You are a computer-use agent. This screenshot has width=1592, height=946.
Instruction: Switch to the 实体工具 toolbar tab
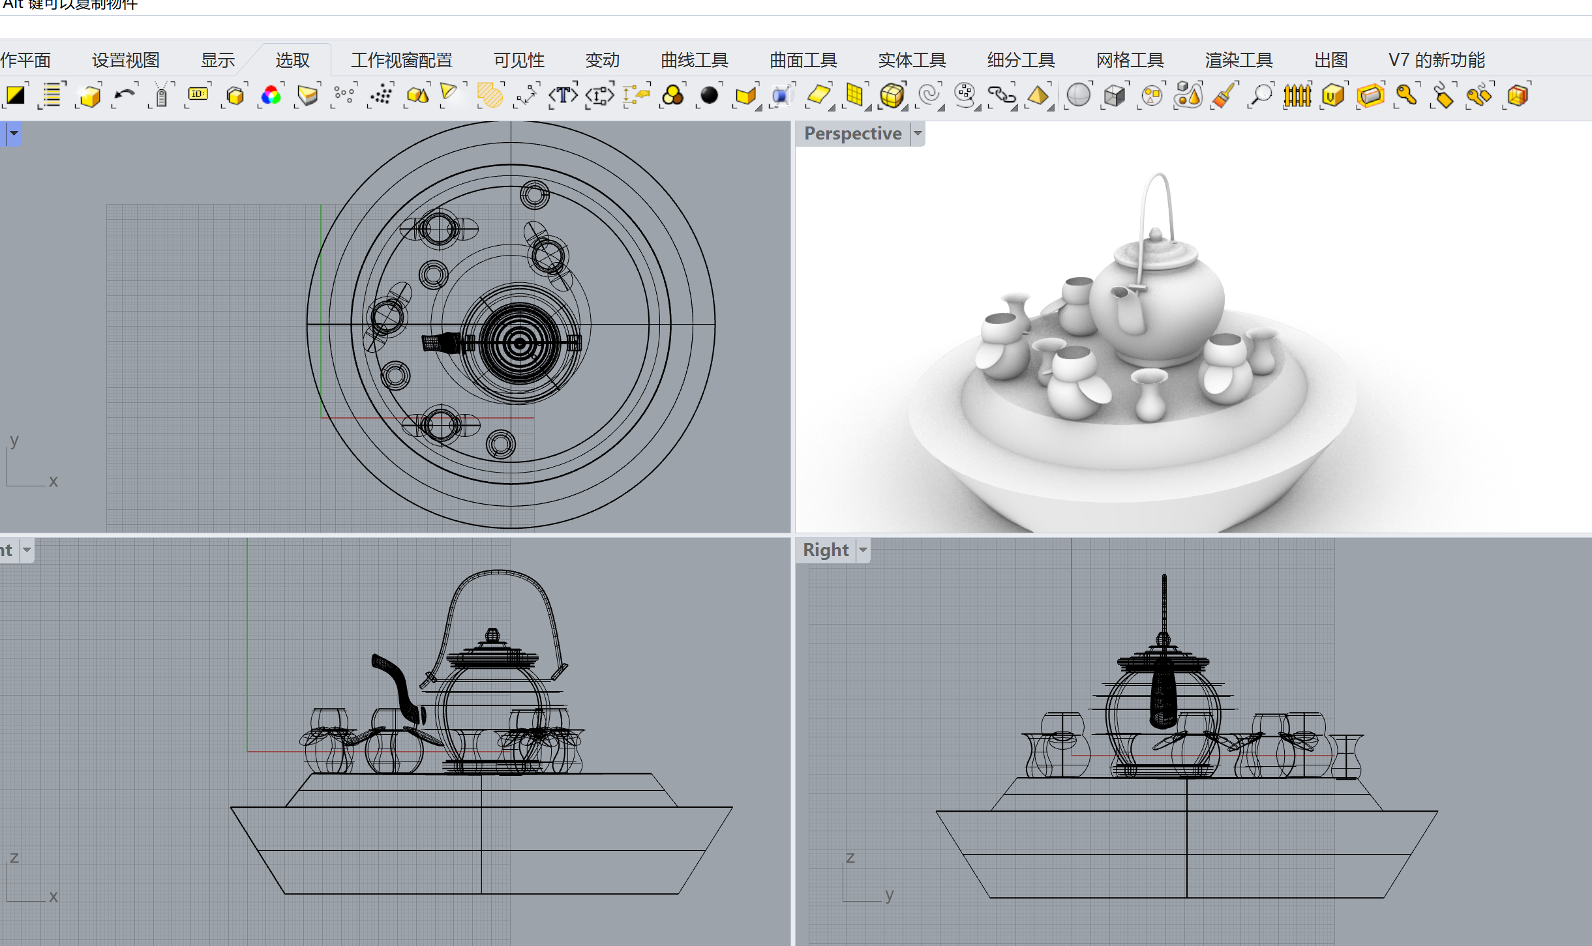tap(912, 60)
